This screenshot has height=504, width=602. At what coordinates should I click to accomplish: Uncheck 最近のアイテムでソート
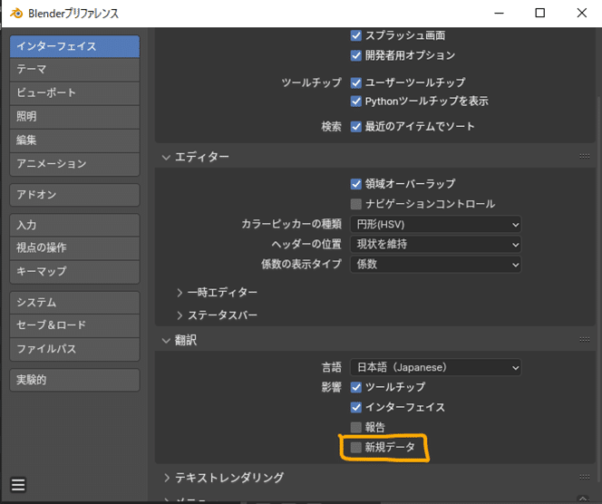pyautogui.click(x=356, y=126)
